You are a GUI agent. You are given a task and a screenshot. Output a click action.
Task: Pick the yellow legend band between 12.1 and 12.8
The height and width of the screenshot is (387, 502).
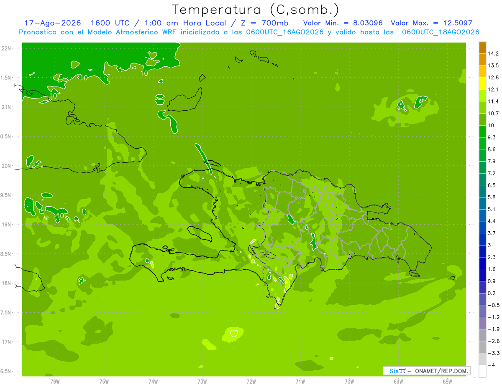(482, 83)
